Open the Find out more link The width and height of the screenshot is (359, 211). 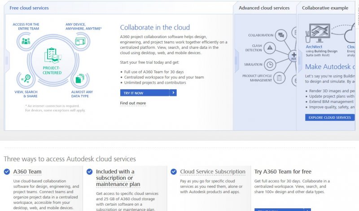click(x=133, y=103)
